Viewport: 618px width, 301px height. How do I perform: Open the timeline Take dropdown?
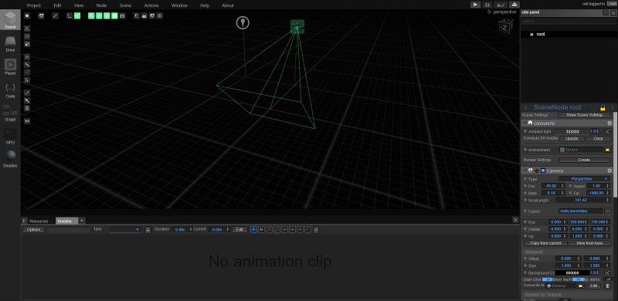pyautogui.click(x=125, y=229)
